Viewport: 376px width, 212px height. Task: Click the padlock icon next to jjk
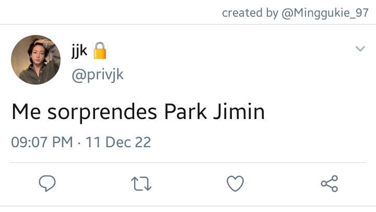100,51
